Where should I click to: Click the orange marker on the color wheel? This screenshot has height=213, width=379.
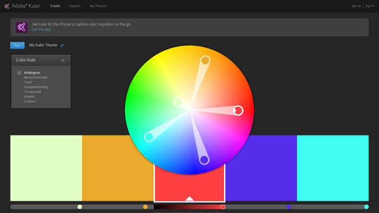pos(205,60)
